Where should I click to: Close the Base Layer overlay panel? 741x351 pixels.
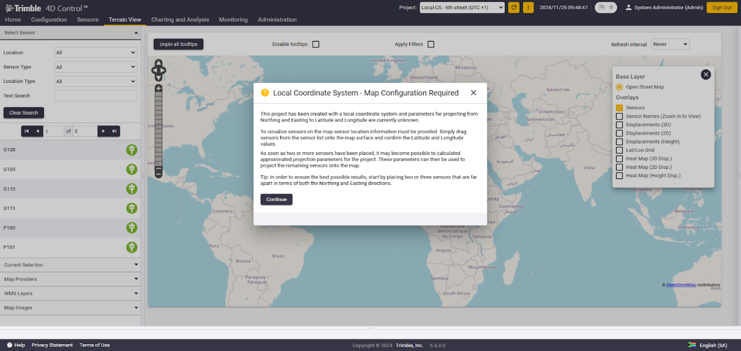[706, 75]
